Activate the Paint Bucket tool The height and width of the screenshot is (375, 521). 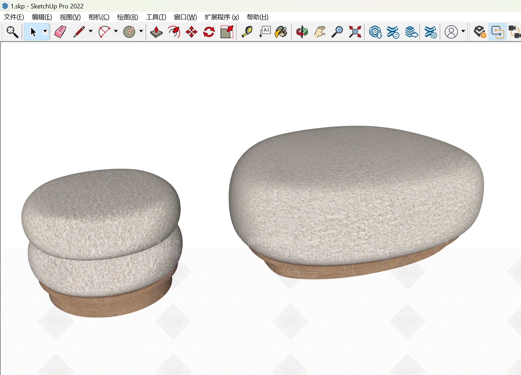[x=281, y=32]
